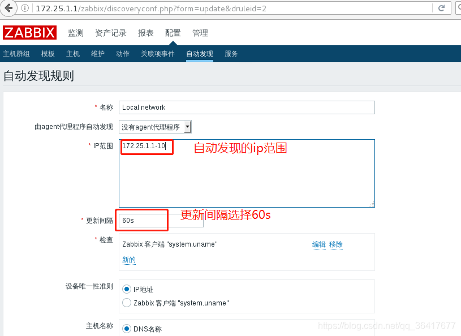Click the site info icon in address bar

25,8
